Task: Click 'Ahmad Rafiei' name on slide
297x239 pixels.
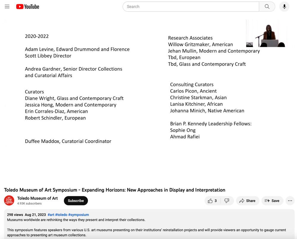Action: [185, 137]
